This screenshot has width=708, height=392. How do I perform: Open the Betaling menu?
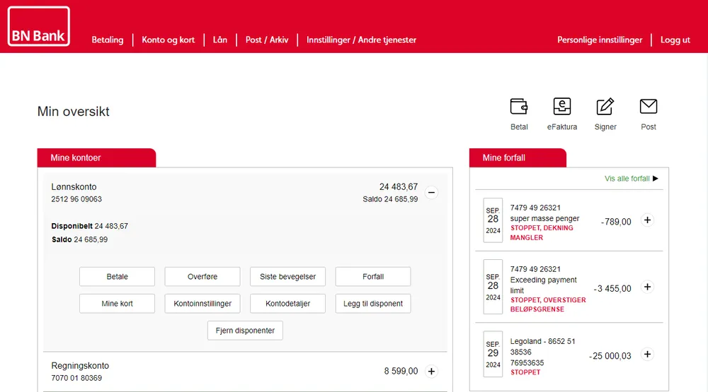pyautogui.click(x=108, y=40)
